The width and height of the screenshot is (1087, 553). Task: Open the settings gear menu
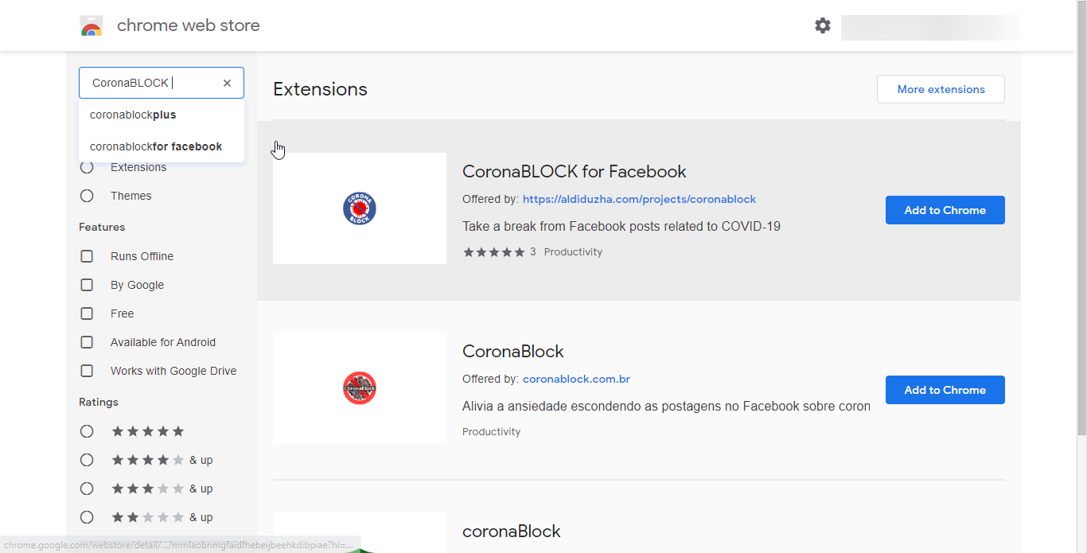point(822,25)
